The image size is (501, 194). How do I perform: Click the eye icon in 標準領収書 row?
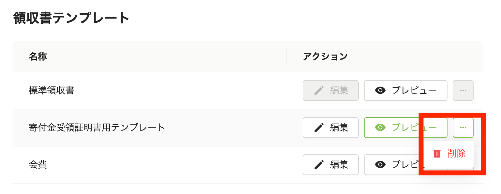click(380, 90)
